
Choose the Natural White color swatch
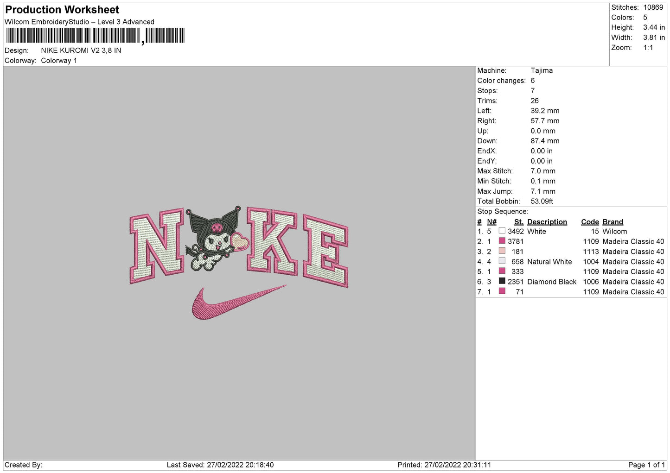click(x=502, y=261)
